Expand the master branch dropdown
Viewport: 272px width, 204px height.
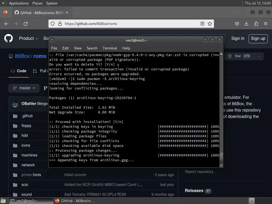(24, 88)
